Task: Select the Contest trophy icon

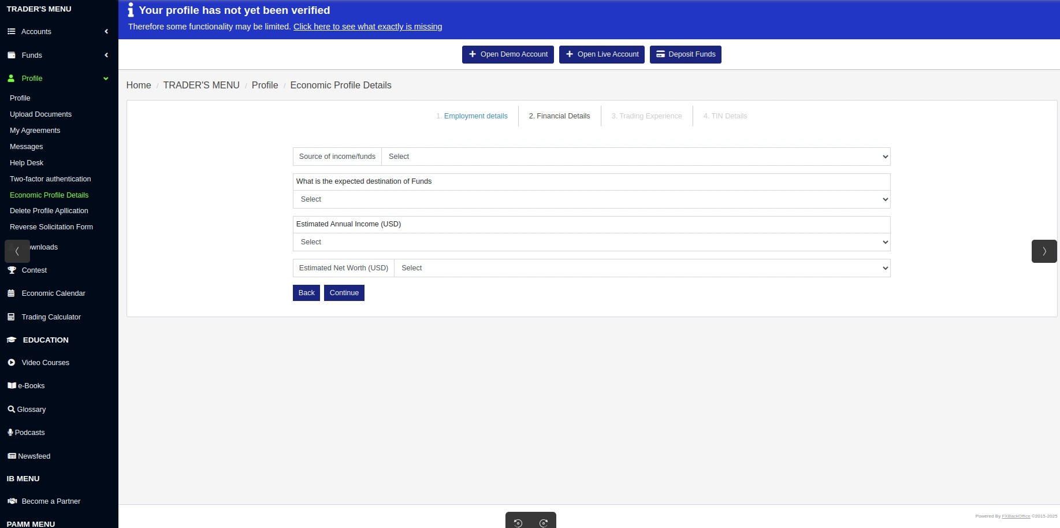Action: 12,270
